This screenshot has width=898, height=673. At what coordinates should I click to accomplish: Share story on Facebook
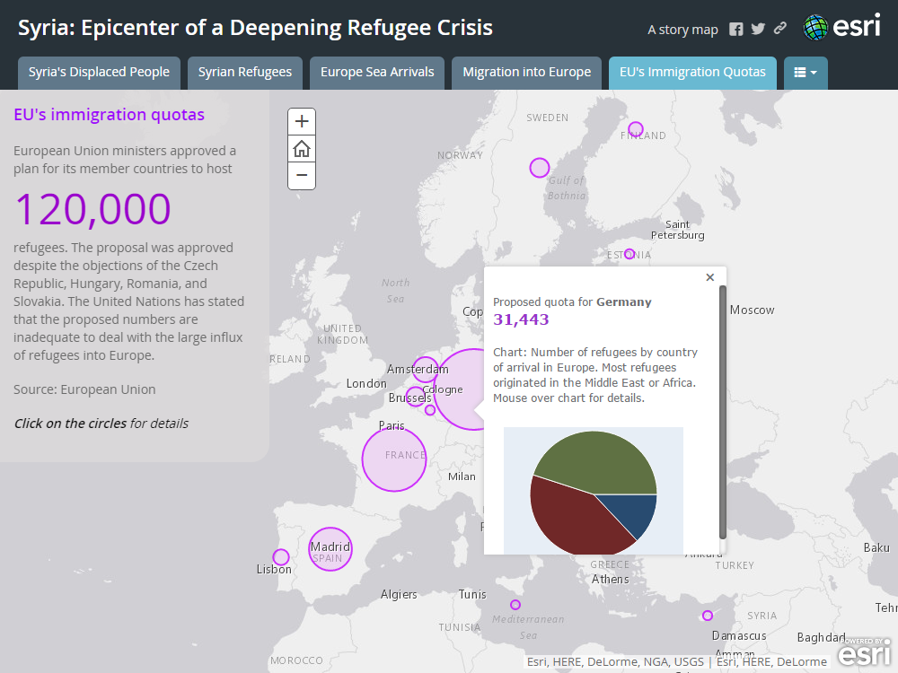click(736, 29)
